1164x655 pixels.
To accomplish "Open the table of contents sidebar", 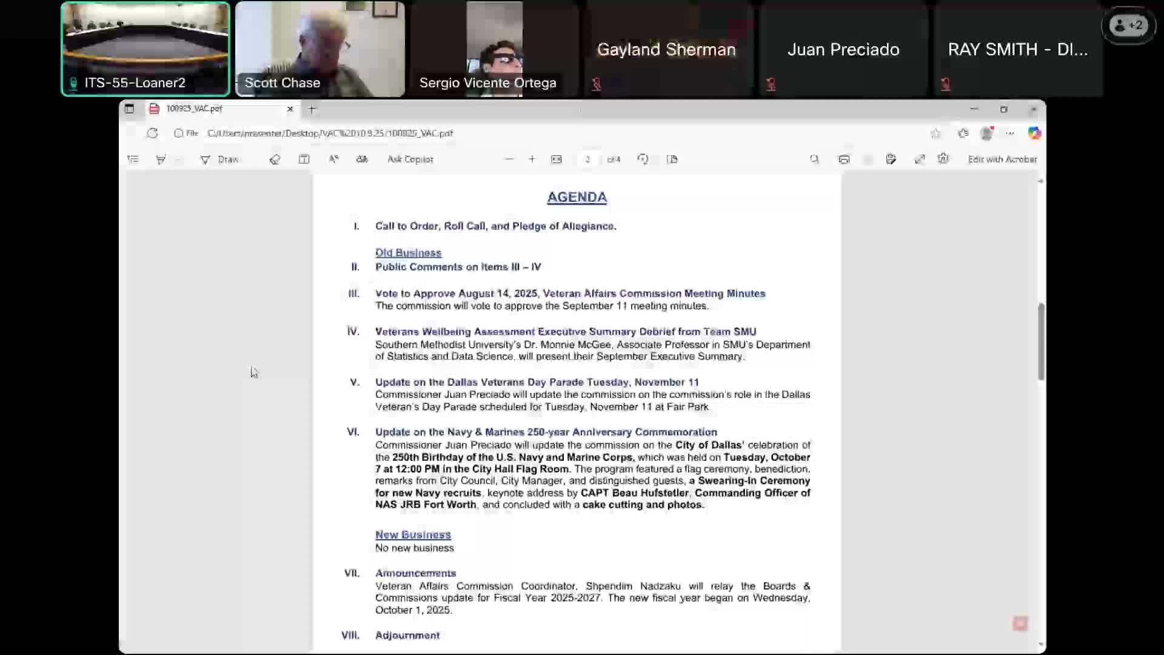I will click(133, 160).
